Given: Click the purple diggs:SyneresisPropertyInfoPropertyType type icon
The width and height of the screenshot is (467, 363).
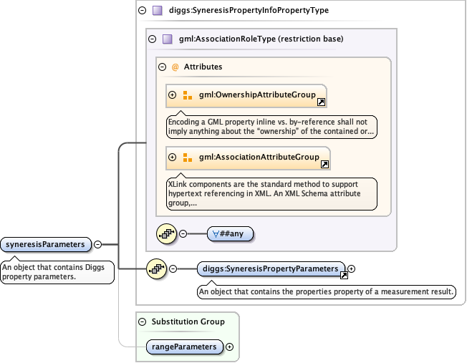Looking at the screenshot, I should pyautogui.click(x=156, y=11).
